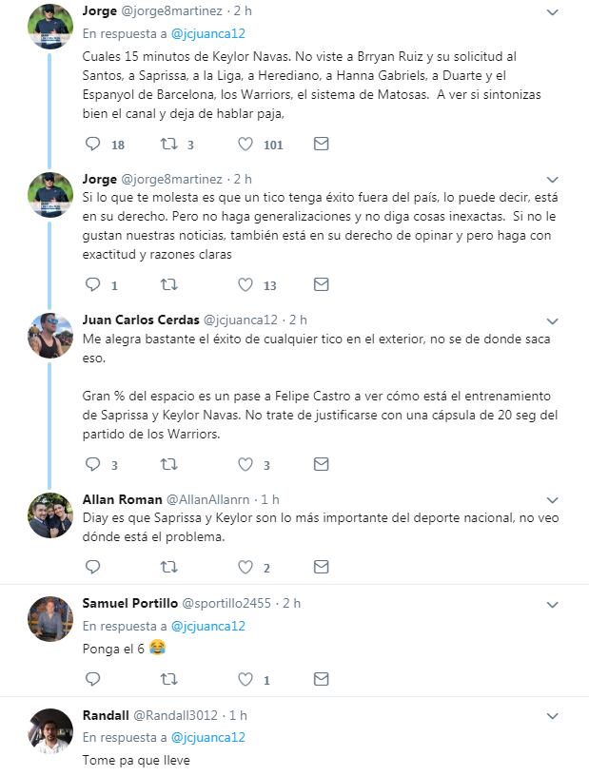Retweet Juan Carlos Cerdas's tweet
The image size is (589, 776).
pyautogui.click(x=168, y=465)
